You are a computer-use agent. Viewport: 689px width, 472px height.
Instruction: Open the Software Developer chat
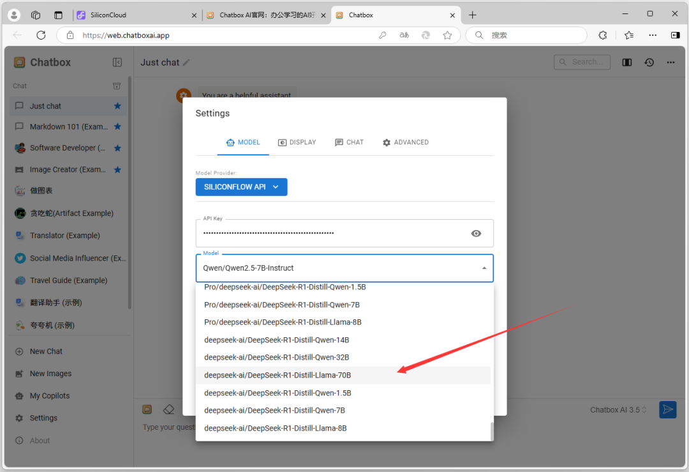[68, 148]
